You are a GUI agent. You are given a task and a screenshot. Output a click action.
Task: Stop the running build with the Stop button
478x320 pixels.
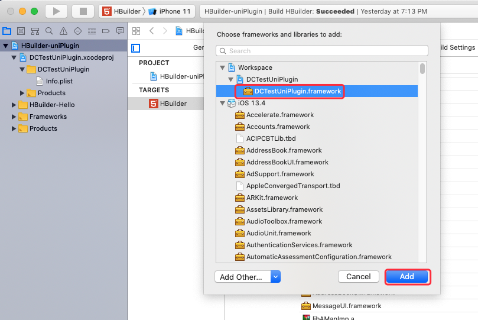pyautogui.click(x=83, y=11)
